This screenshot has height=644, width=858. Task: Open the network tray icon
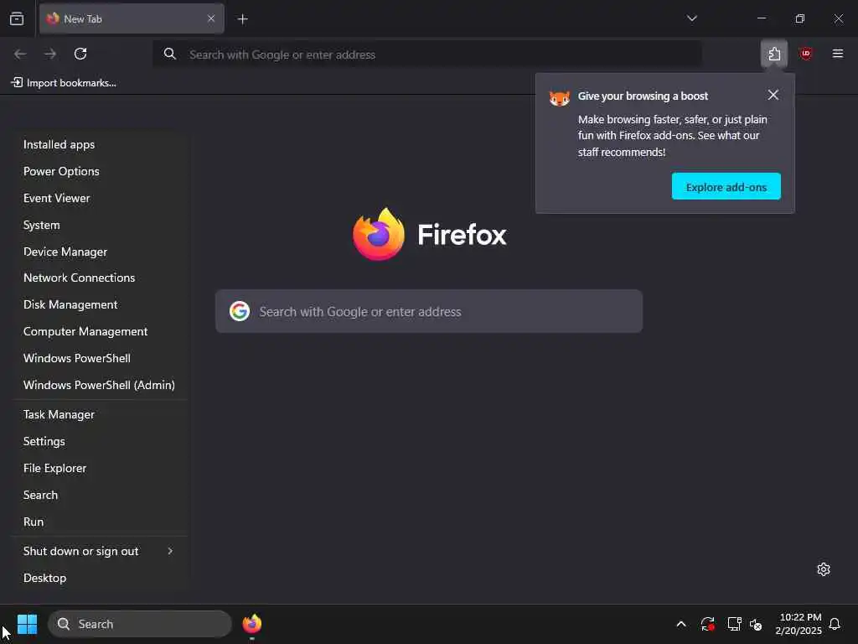tap(734, 624)
